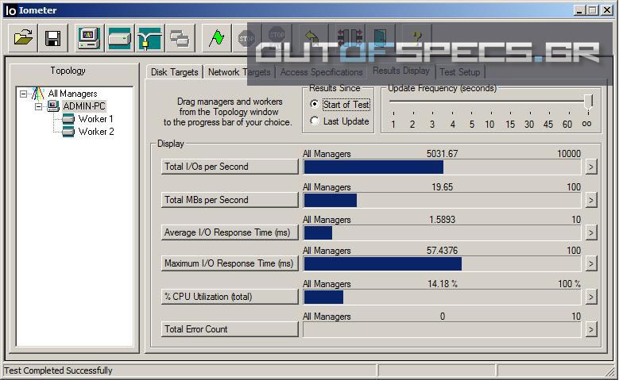Image resolution: width=619 pixels, height=380 pixels.
Task: Click the Maximum I/O Response Time progress bar
Action: pos(442,263)
